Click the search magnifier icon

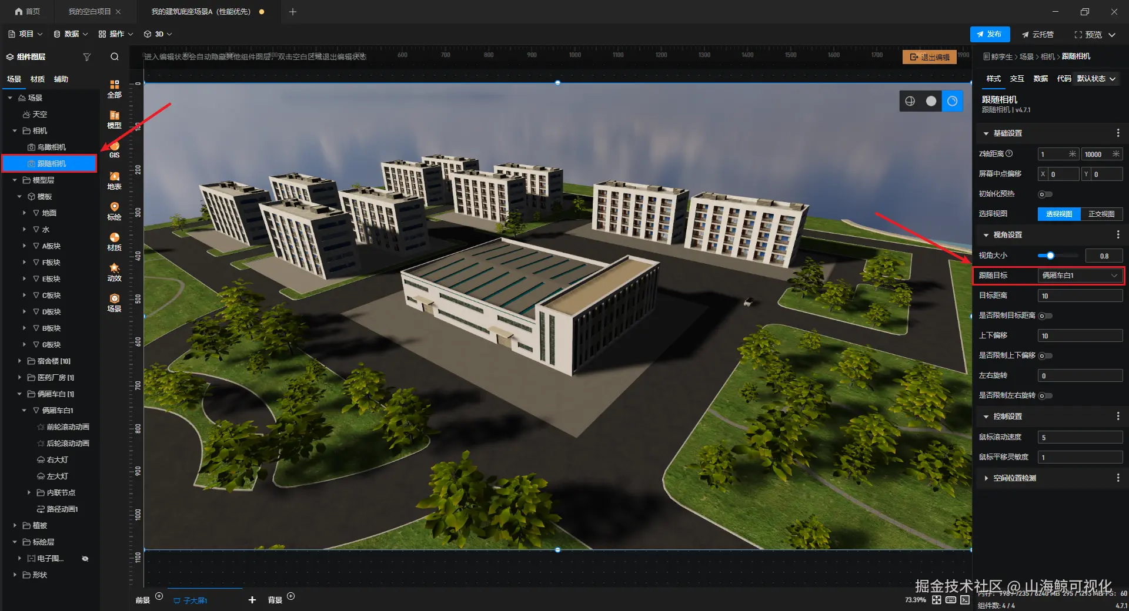pos(115,57)
